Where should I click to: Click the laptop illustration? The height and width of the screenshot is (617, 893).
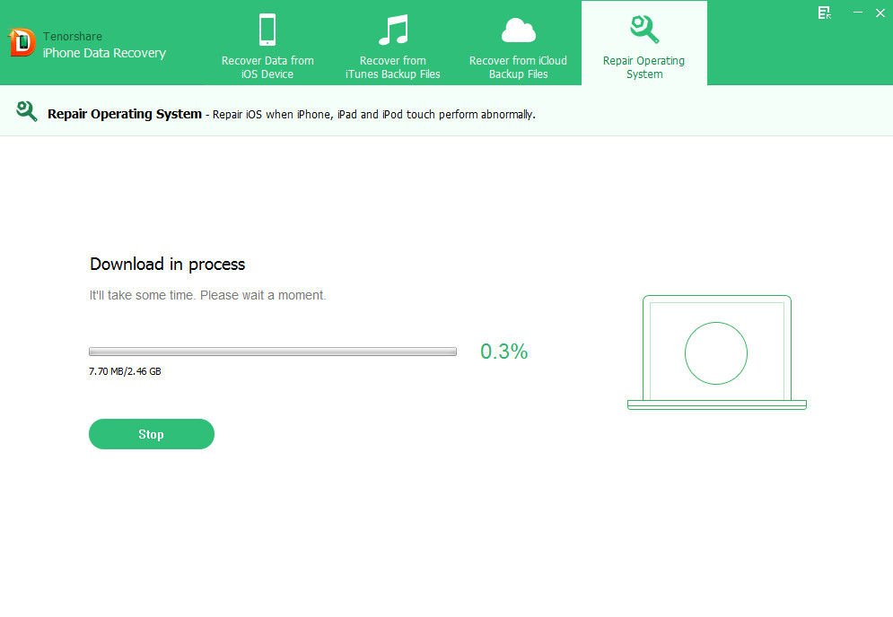click(716, 352)
